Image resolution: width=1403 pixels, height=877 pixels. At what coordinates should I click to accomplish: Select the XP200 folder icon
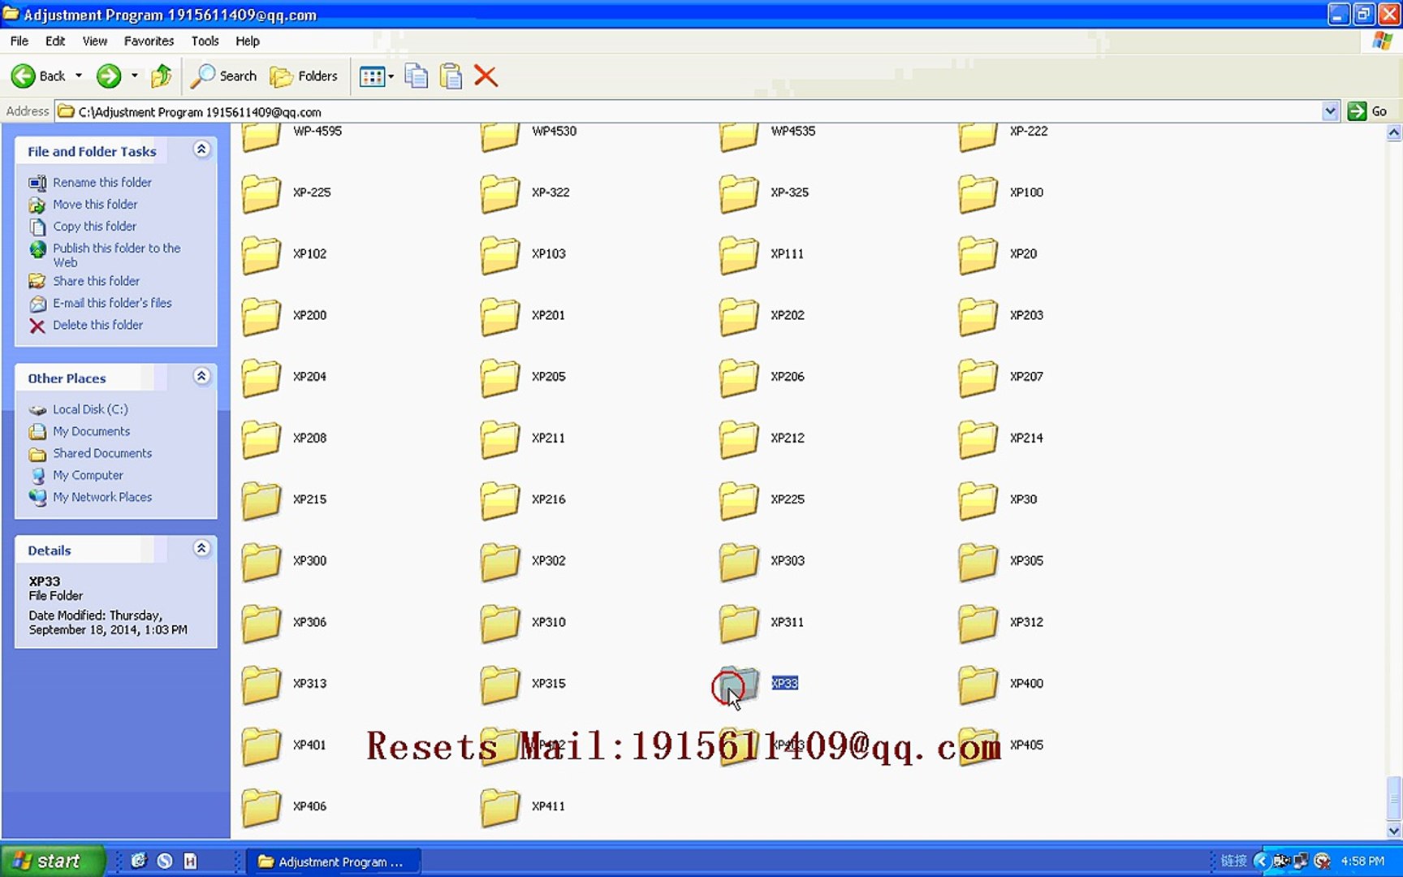click(x=261, y=316)
